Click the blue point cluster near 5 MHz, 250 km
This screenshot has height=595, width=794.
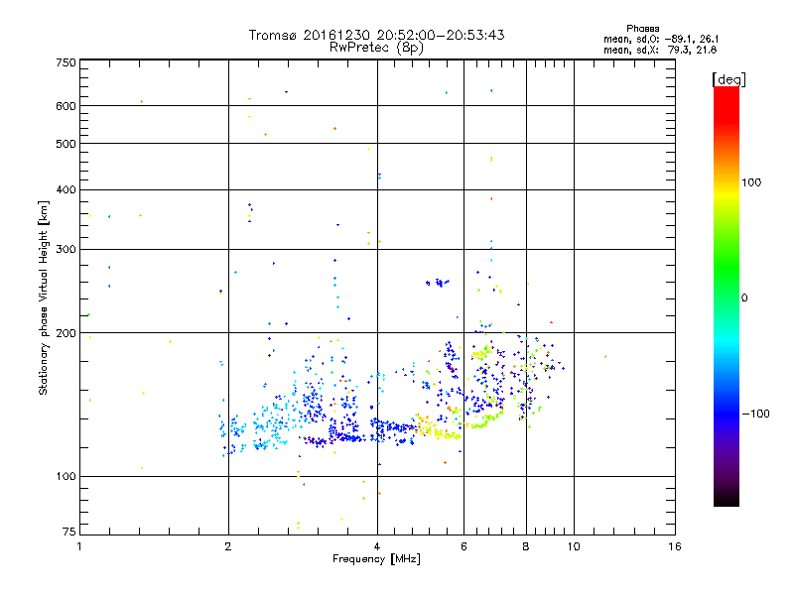click(x=438, y=283)
